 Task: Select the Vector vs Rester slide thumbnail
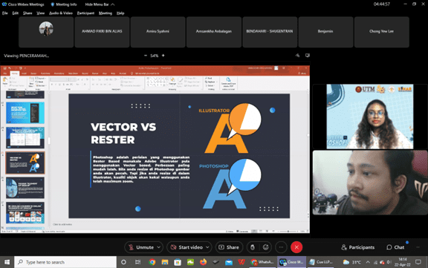pyautogui.click(x=25, y=163)
